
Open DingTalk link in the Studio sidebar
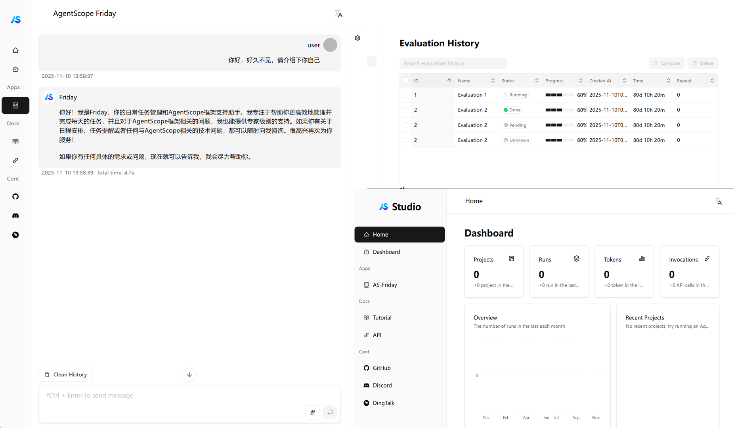399,403
